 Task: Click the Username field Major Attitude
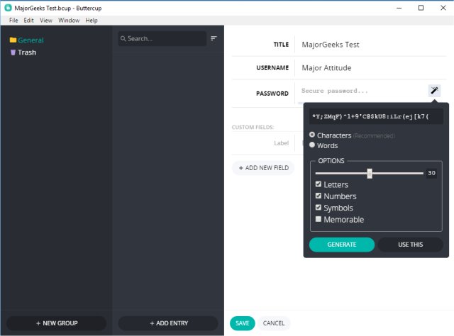point(370,68)
